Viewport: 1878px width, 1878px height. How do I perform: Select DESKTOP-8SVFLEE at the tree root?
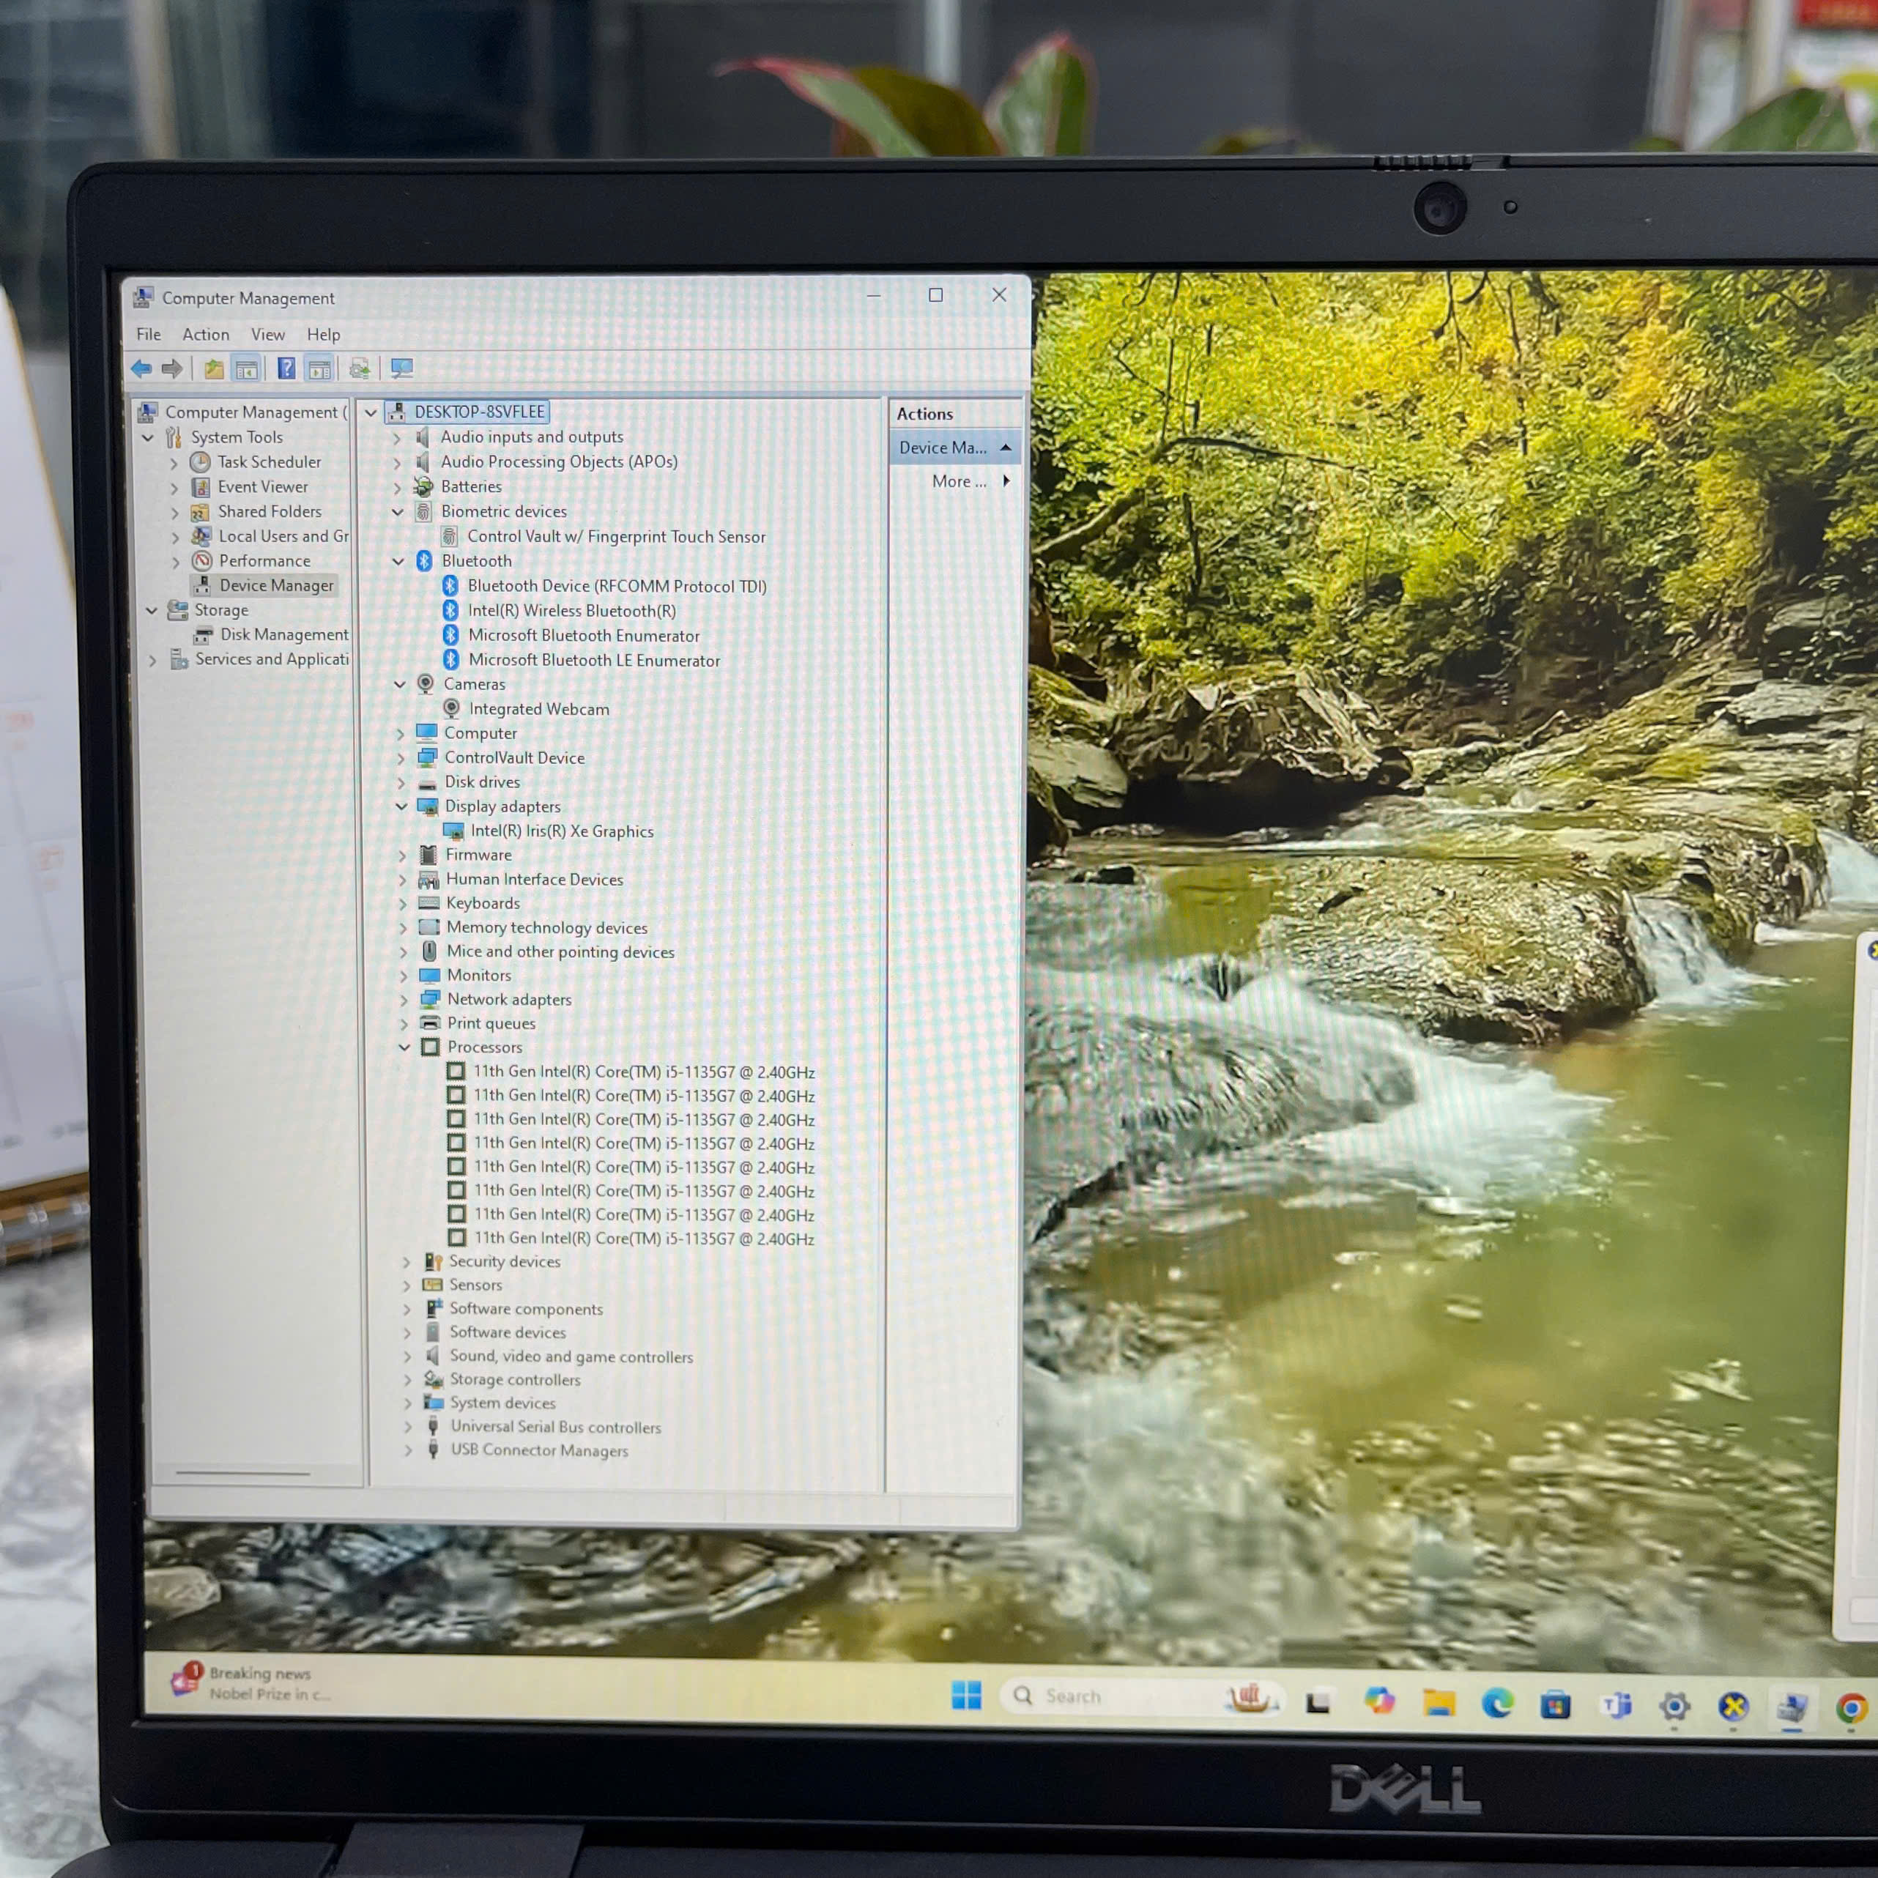click(480, 411)
